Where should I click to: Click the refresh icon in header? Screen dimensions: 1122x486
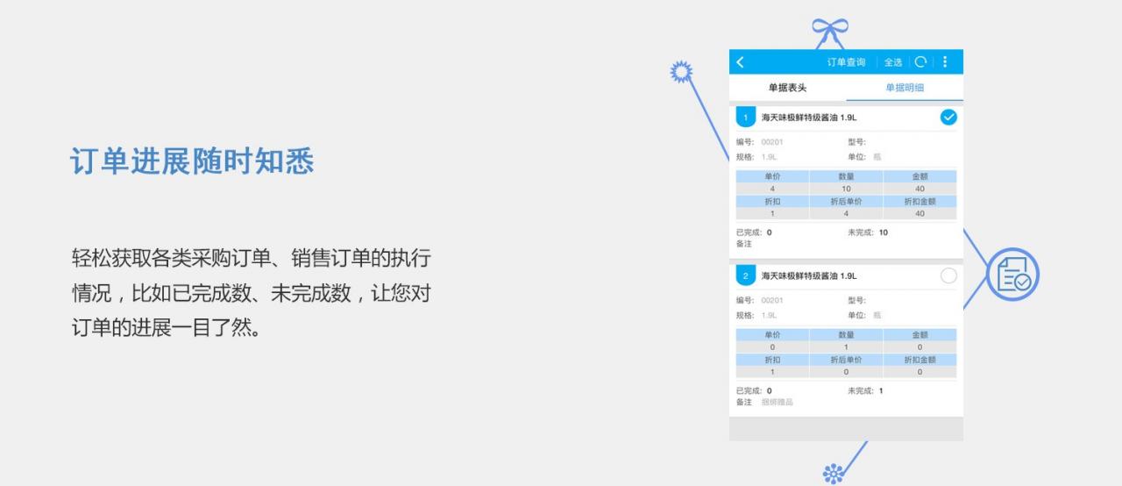pyautogui.click(x=920, y=62)
